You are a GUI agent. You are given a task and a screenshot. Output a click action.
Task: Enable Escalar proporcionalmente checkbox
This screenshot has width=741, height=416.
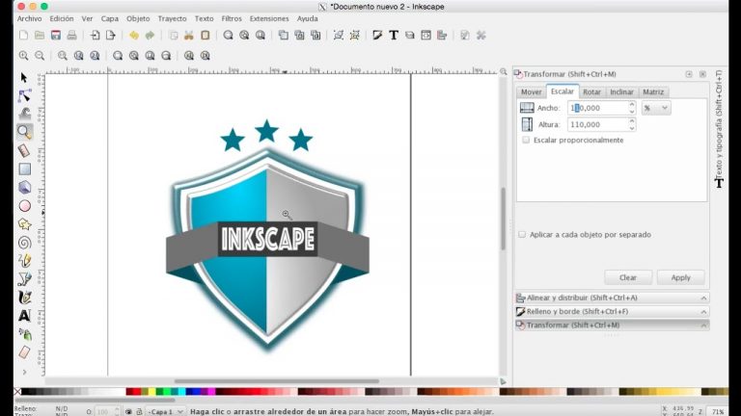[x=526, y=140]
